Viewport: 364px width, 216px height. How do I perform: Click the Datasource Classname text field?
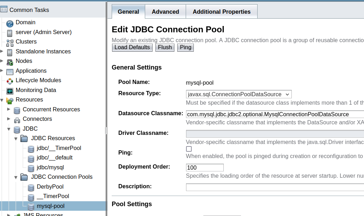click(x=275, y=114)
